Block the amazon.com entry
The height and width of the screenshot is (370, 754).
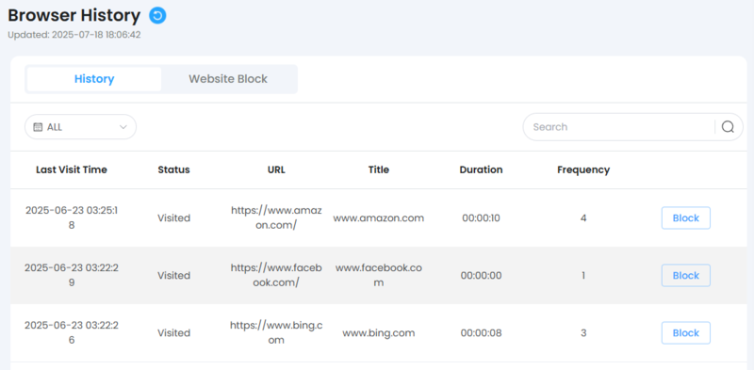pos(686,218)
